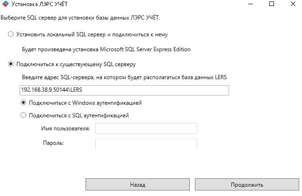
Task: Click the LERS installer icon in title bar
Action: coord(4,4)
